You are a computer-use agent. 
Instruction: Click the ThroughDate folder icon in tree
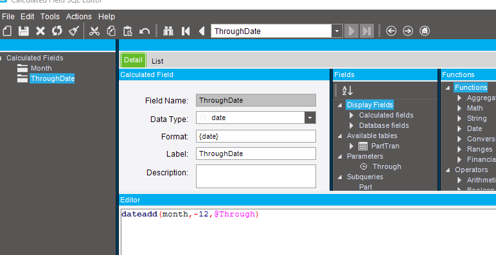pyautogui.click(x=22, y=78)
